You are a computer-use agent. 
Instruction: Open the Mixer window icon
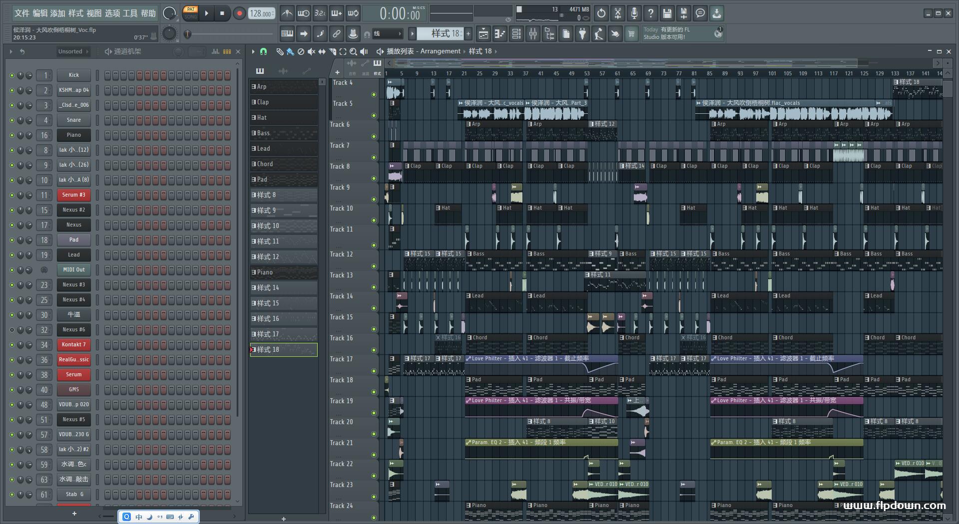[533, 34]
